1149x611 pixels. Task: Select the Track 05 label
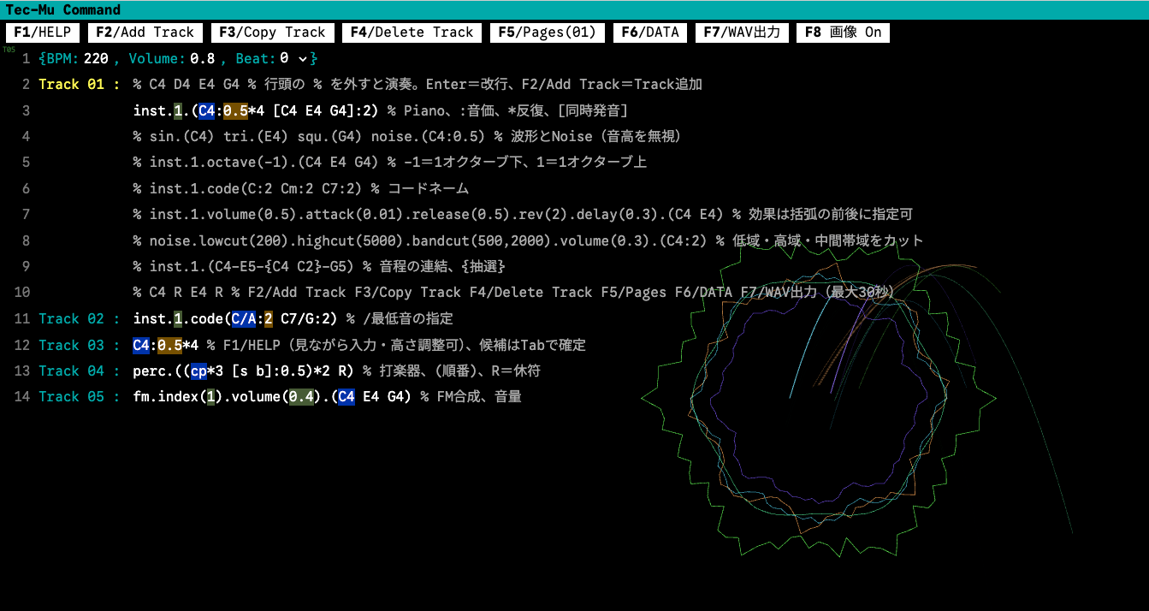click(x=71, y=396)
